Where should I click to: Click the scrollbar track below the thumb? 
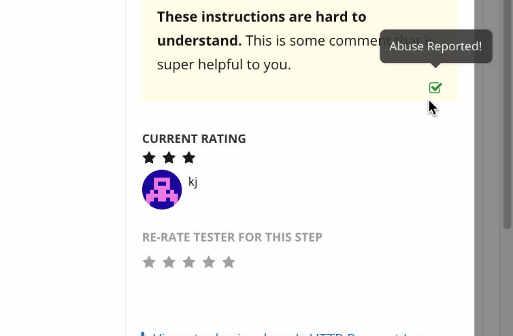[507, 283]
